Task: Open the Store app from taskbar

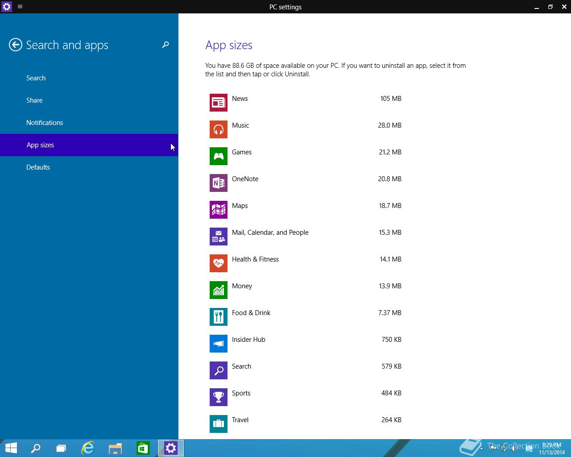Action: coord(143,448)
